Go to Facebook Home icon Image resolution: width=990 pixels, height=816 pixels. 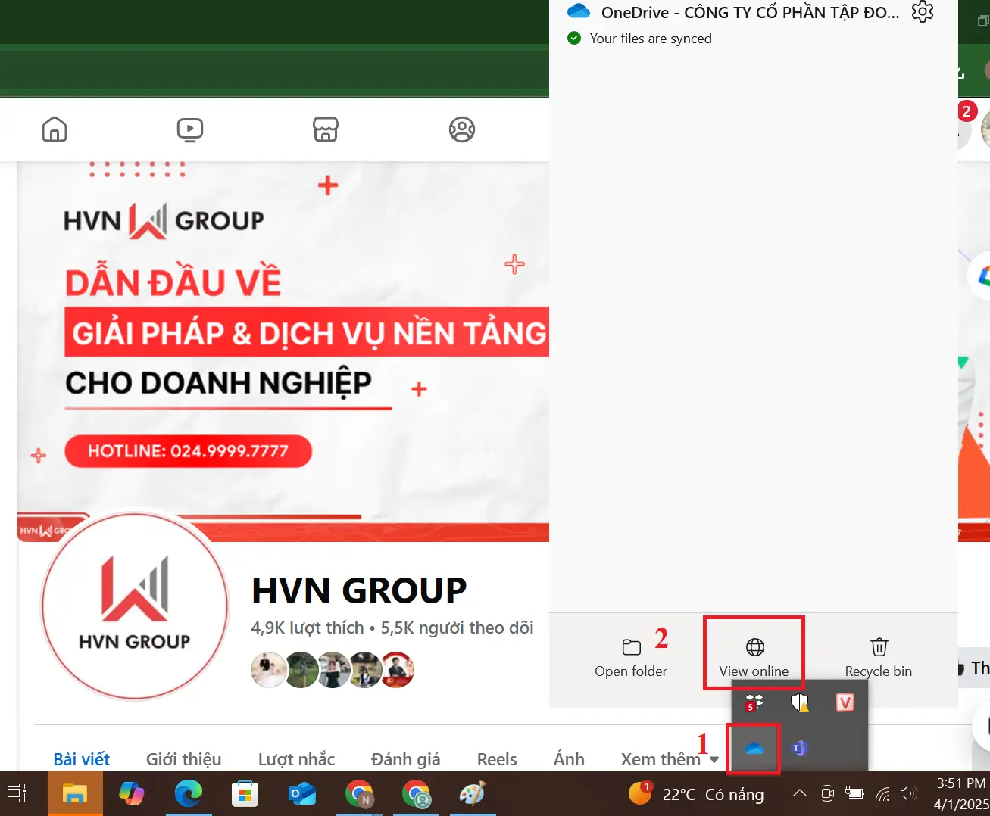[55, 129]
